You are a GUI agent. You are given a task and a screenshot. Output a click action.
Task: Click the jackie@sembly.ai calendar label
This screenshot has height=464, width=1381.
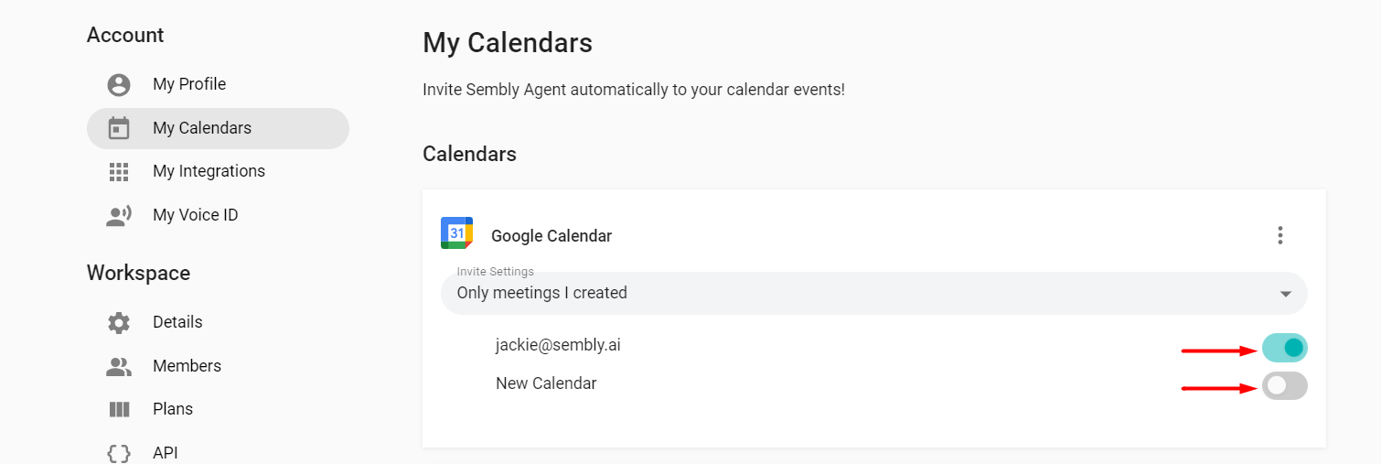tap(558, 345)
